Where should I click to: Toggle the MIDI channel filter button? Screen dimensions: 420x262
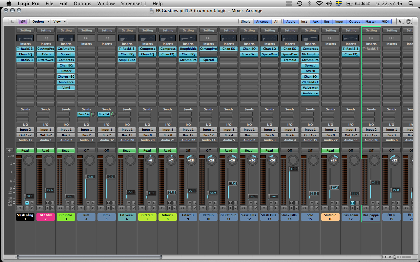385,21
